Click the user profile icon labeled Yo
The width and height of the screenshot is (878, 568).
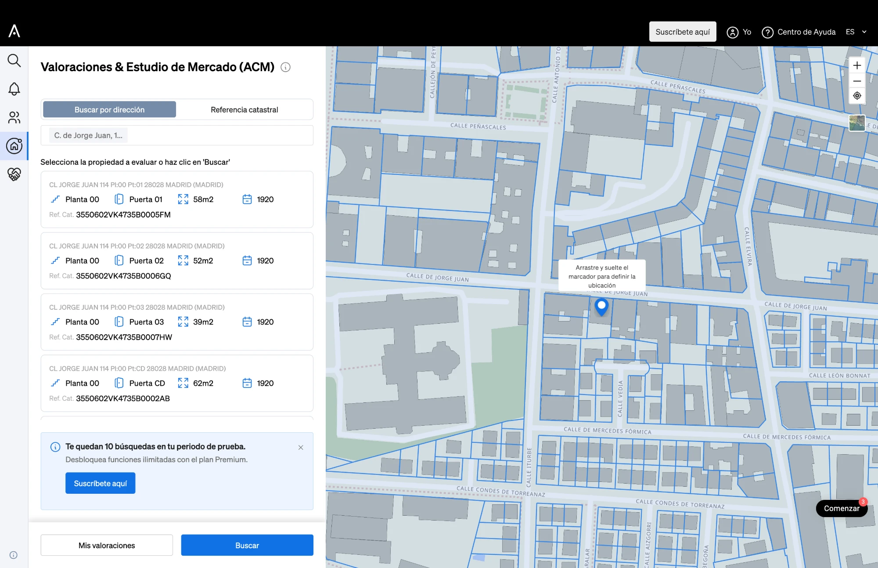tap(732, 32)
